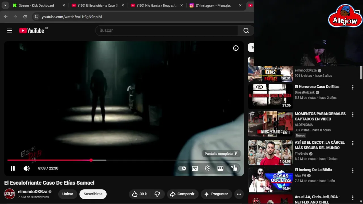Reload the page with refresh icon

click(25, 17)
